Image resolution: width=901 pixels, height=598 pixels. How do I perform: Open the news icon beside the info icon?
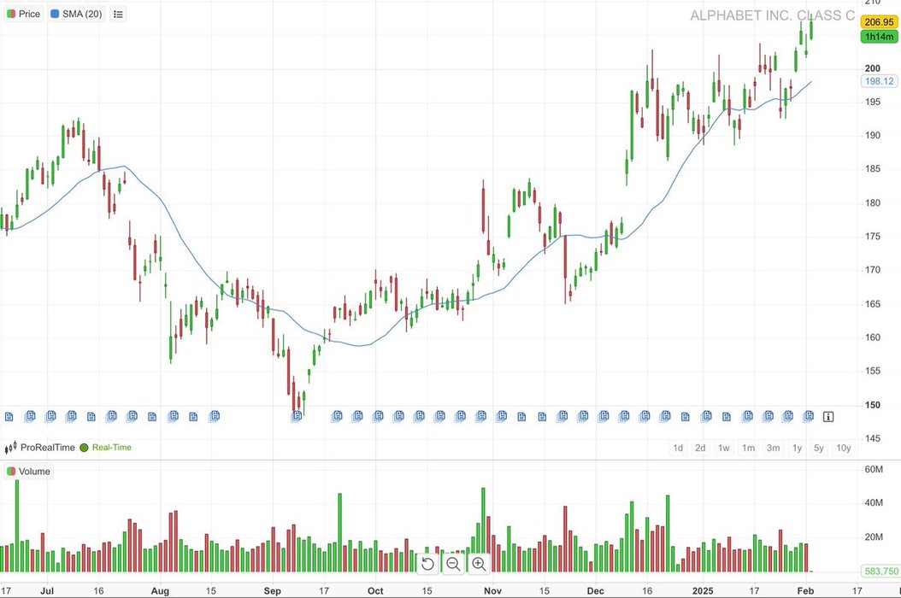click(808, 417)
